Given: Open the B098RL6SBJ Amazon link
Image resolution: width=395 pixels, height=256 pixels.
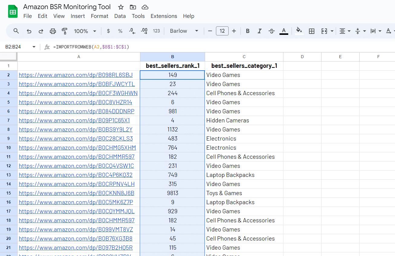Looking at the screenshot, I should coord(76,75).
